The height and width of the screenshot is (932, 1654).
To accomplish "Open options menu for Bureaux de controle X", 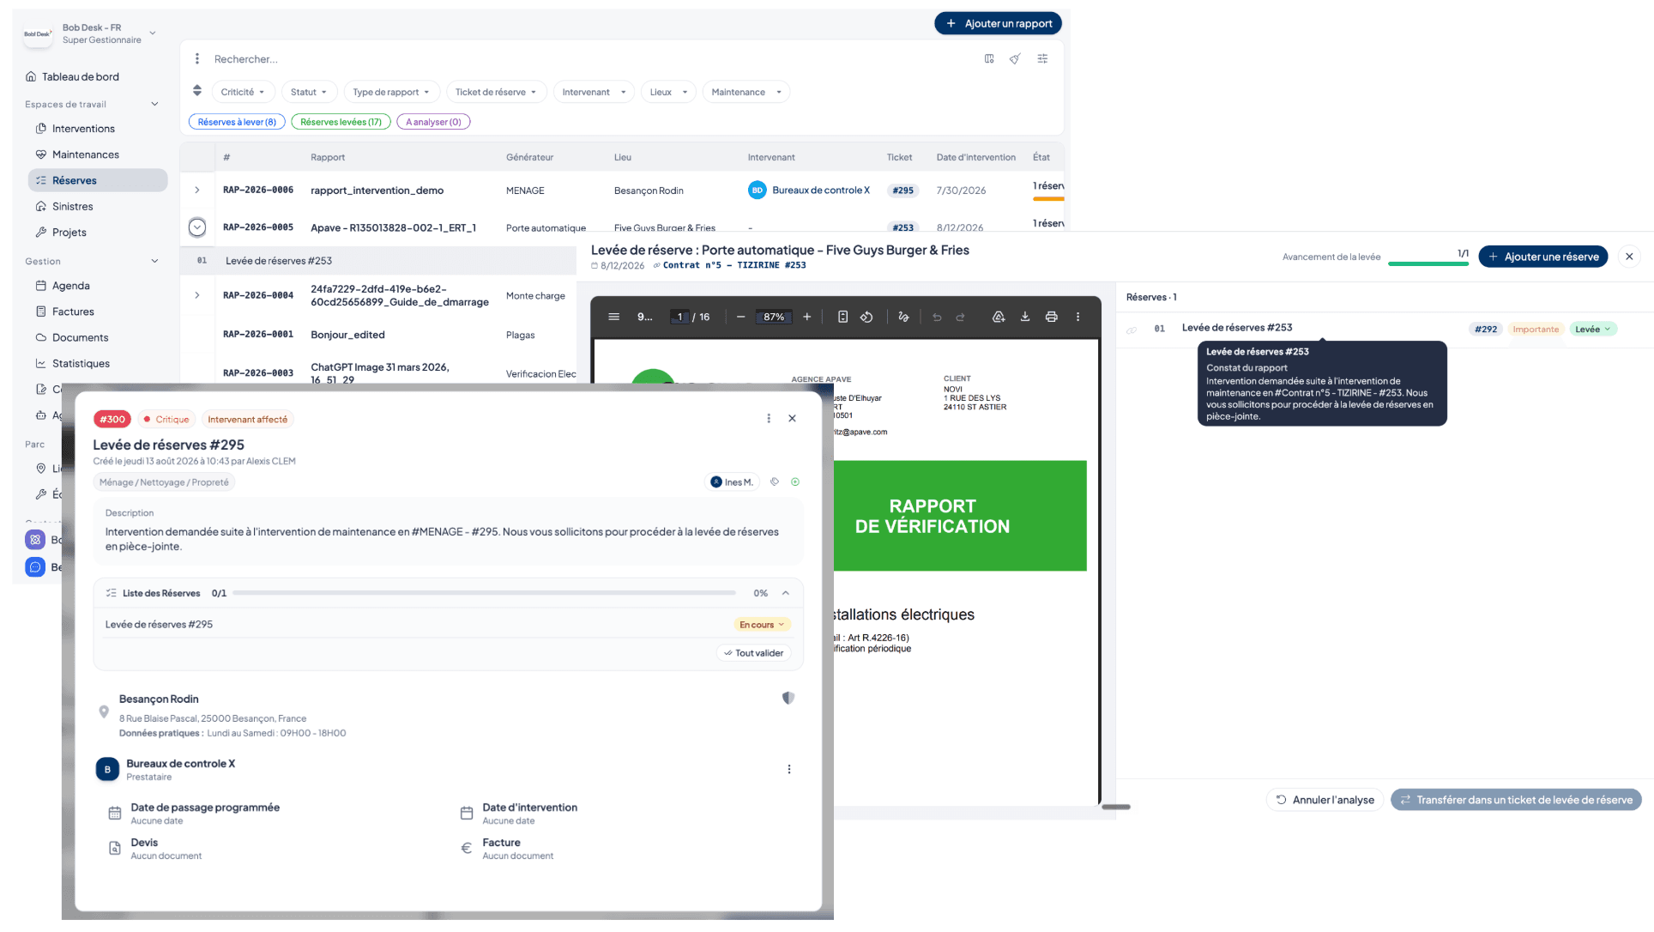I will pos(789,769).
